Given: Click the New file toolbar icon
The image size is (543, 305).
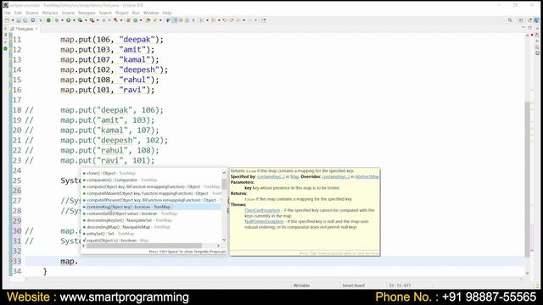Looking at the screenshot, I should point(7,20).
